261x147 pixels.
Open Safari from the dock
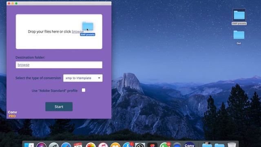pyautogui.click(x=66, y=145)
